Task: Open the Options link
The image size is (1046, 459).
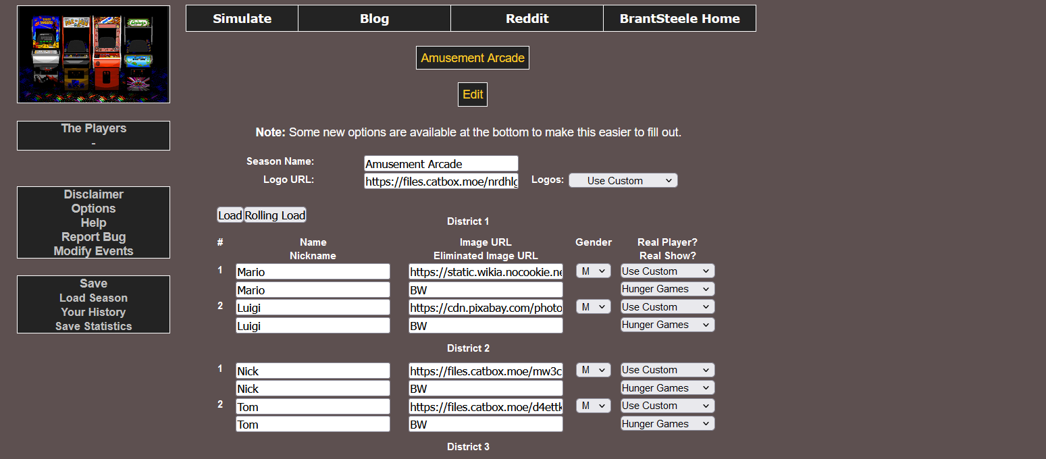Action: (x=93, y=209)
